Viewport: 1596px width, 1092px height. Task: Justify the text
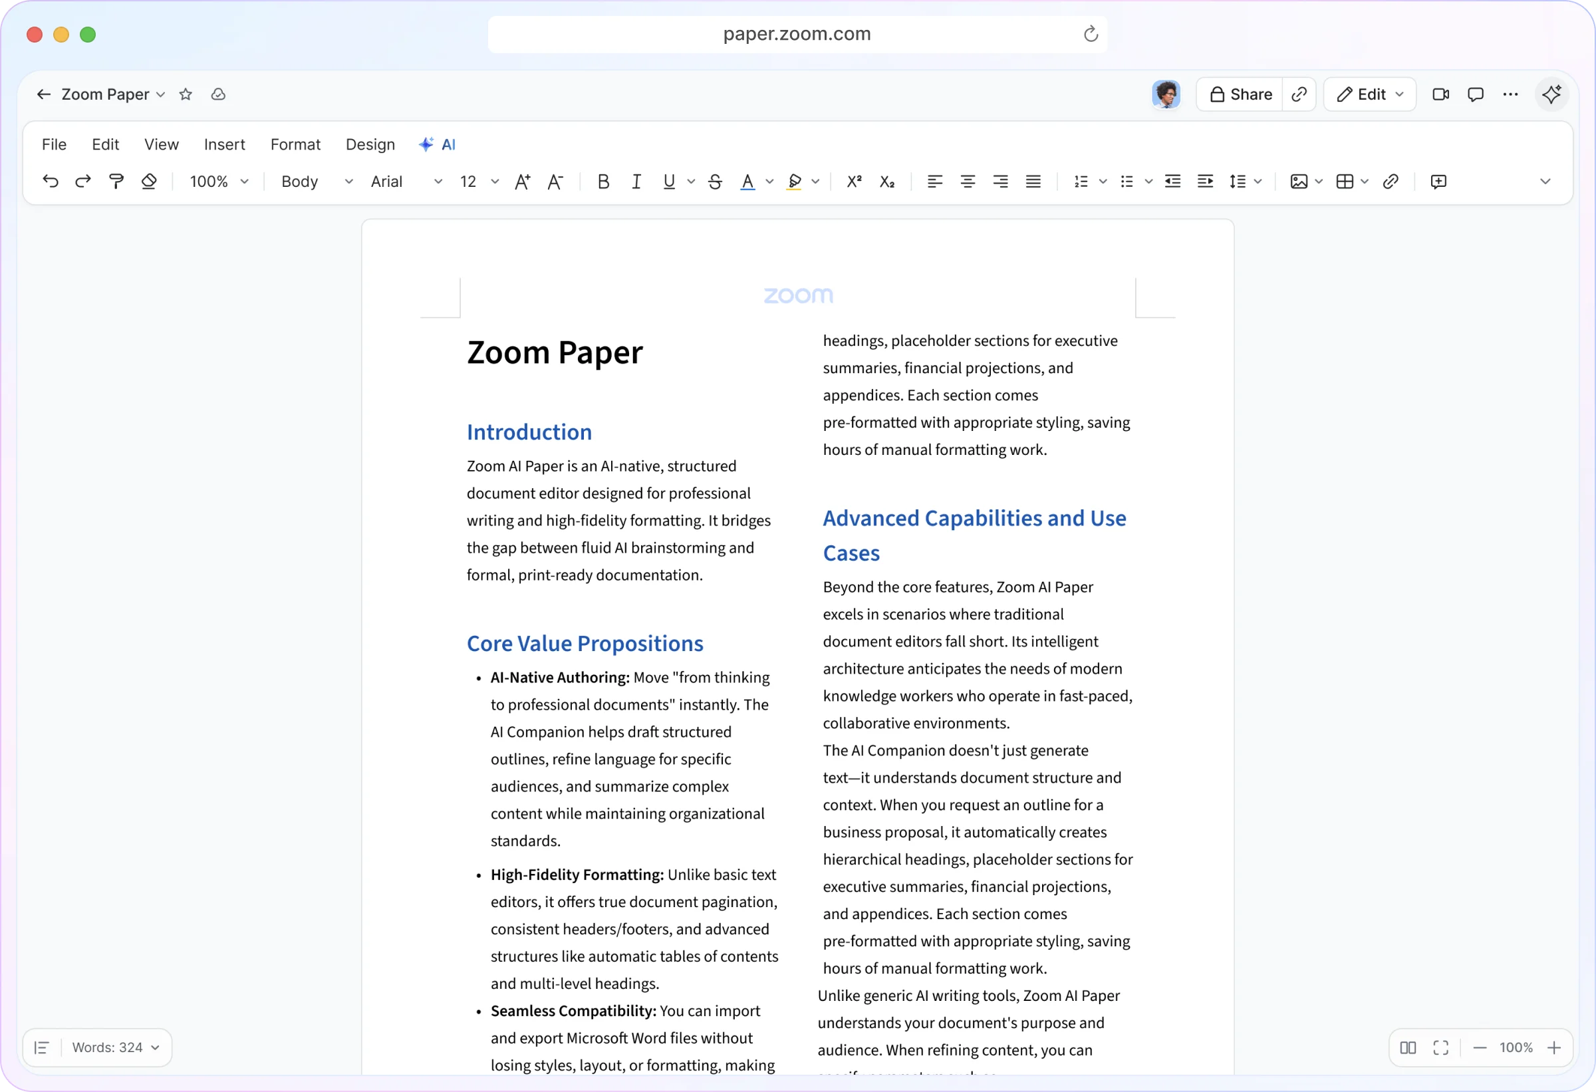tap(1033, 182)
